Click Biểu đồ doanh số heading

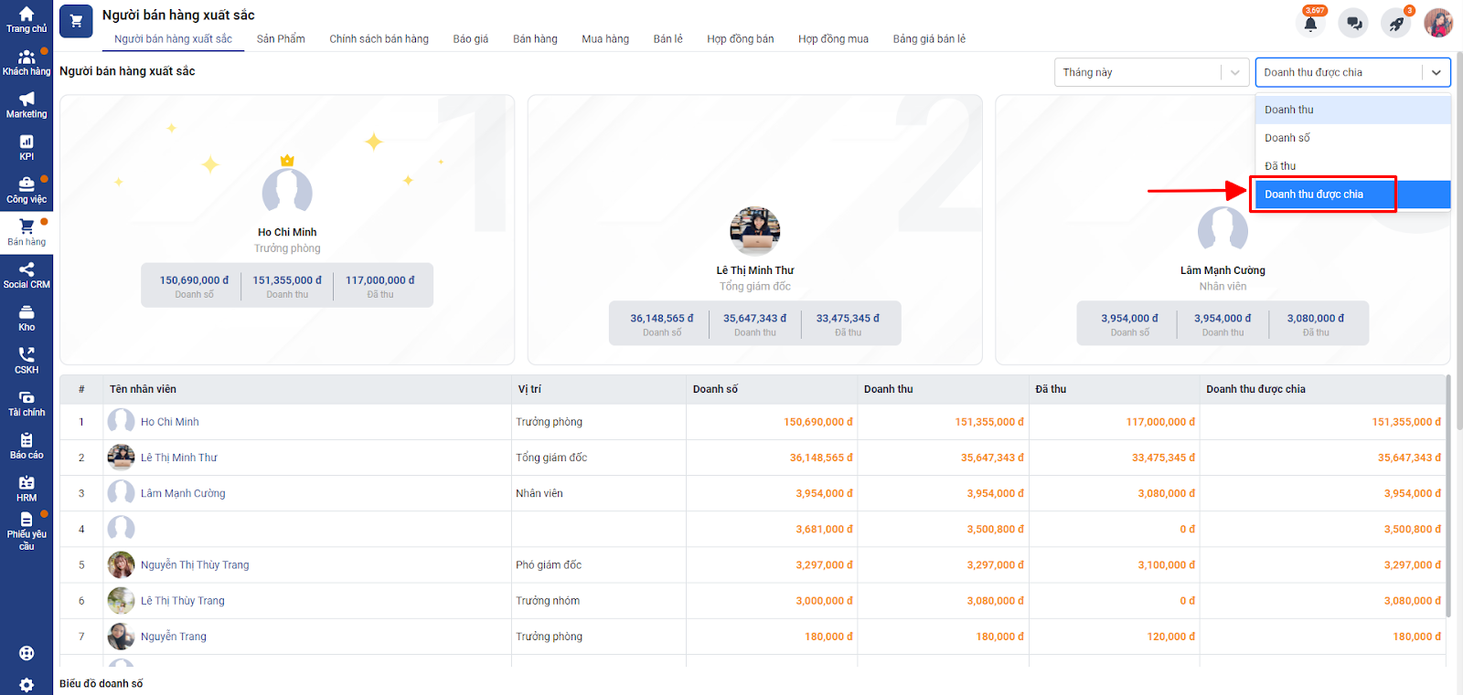[101, 683]
